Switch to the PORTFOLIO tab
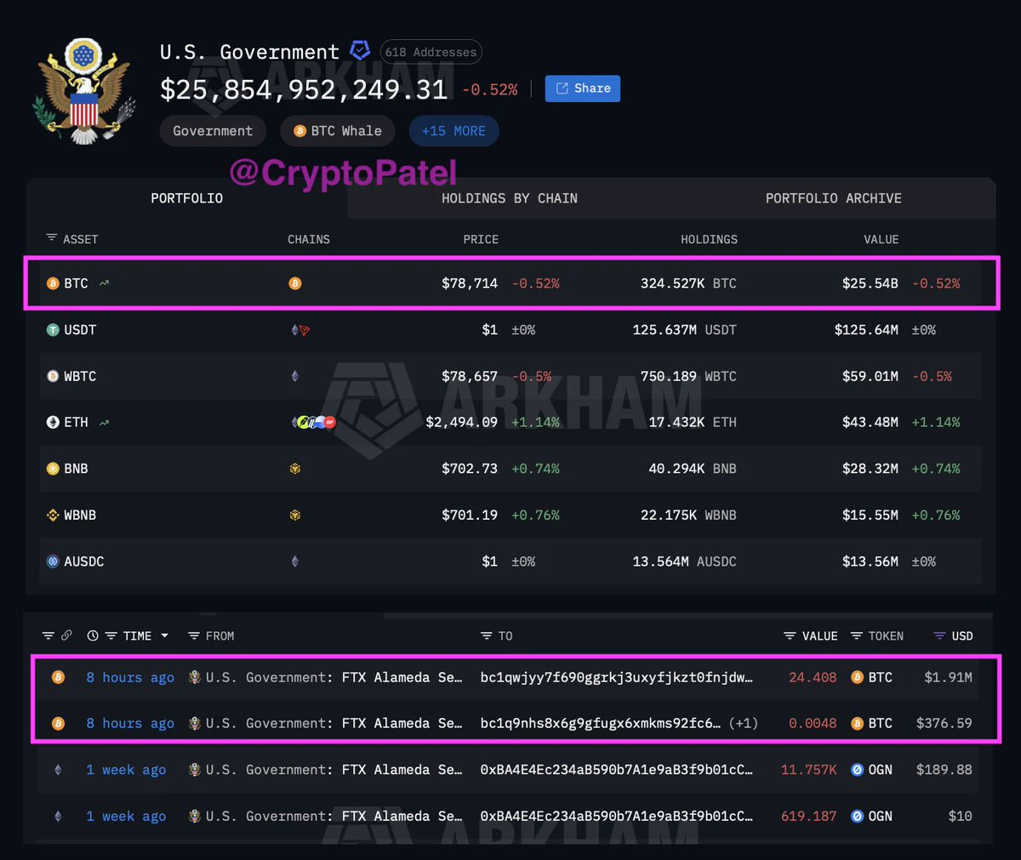Viewport: 1021px width, 860px height. click(187, 198)
